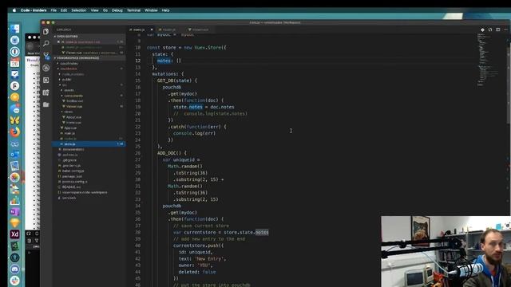Open the View menu

click(94, 10)
